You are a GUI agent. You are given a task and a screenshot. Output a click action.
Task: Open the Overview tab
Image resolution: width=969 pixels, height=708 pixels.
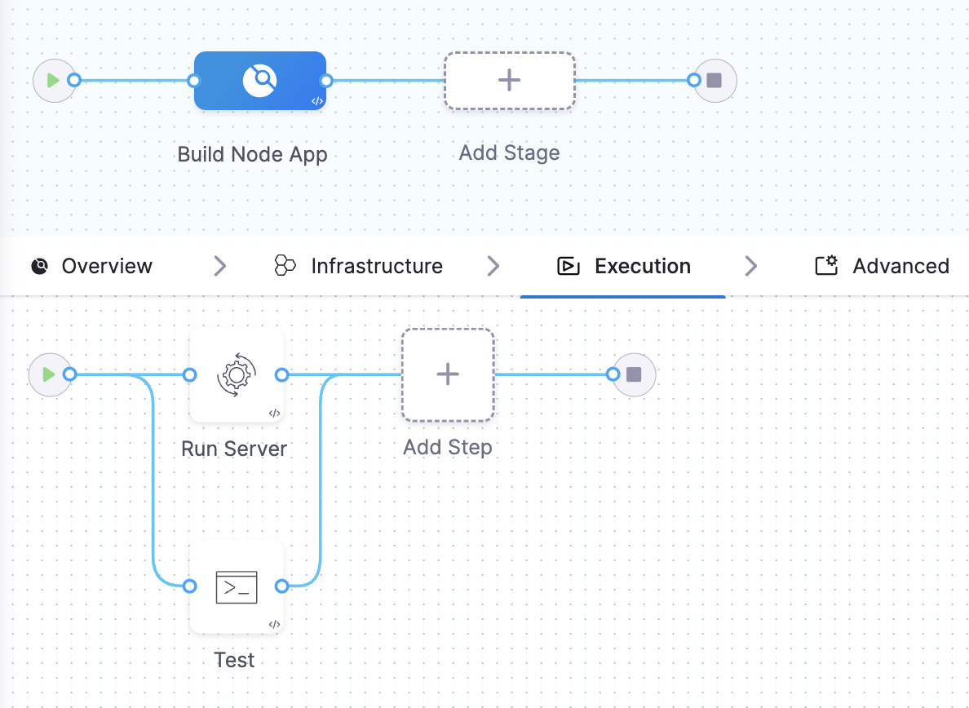click(x=91, y=266)
